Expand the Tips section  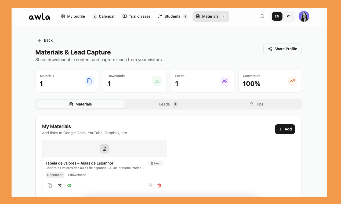click(257, 104)
